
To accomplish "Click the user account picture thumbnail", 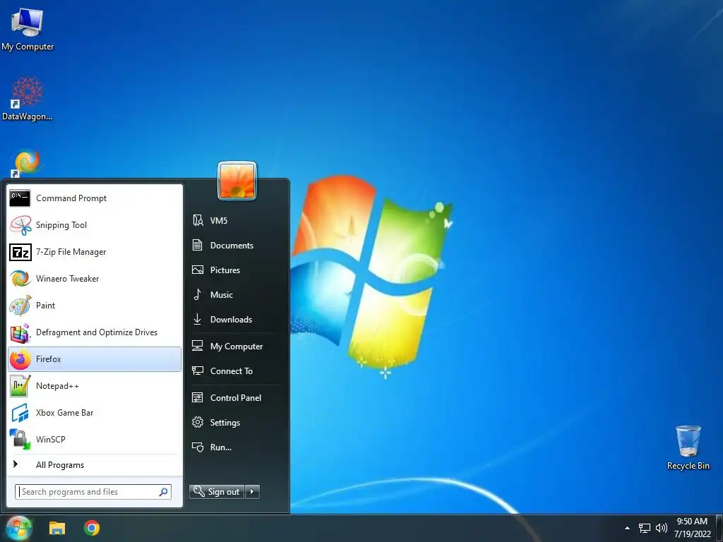I will click(x=237, y=181).
